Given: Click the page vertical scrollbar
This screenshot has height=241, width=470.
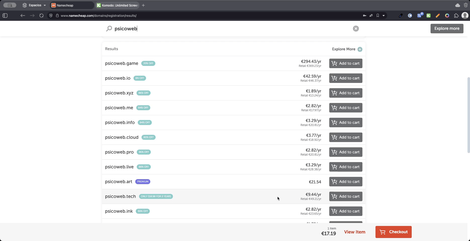Looking at the screenshot, I should (468, 115).
